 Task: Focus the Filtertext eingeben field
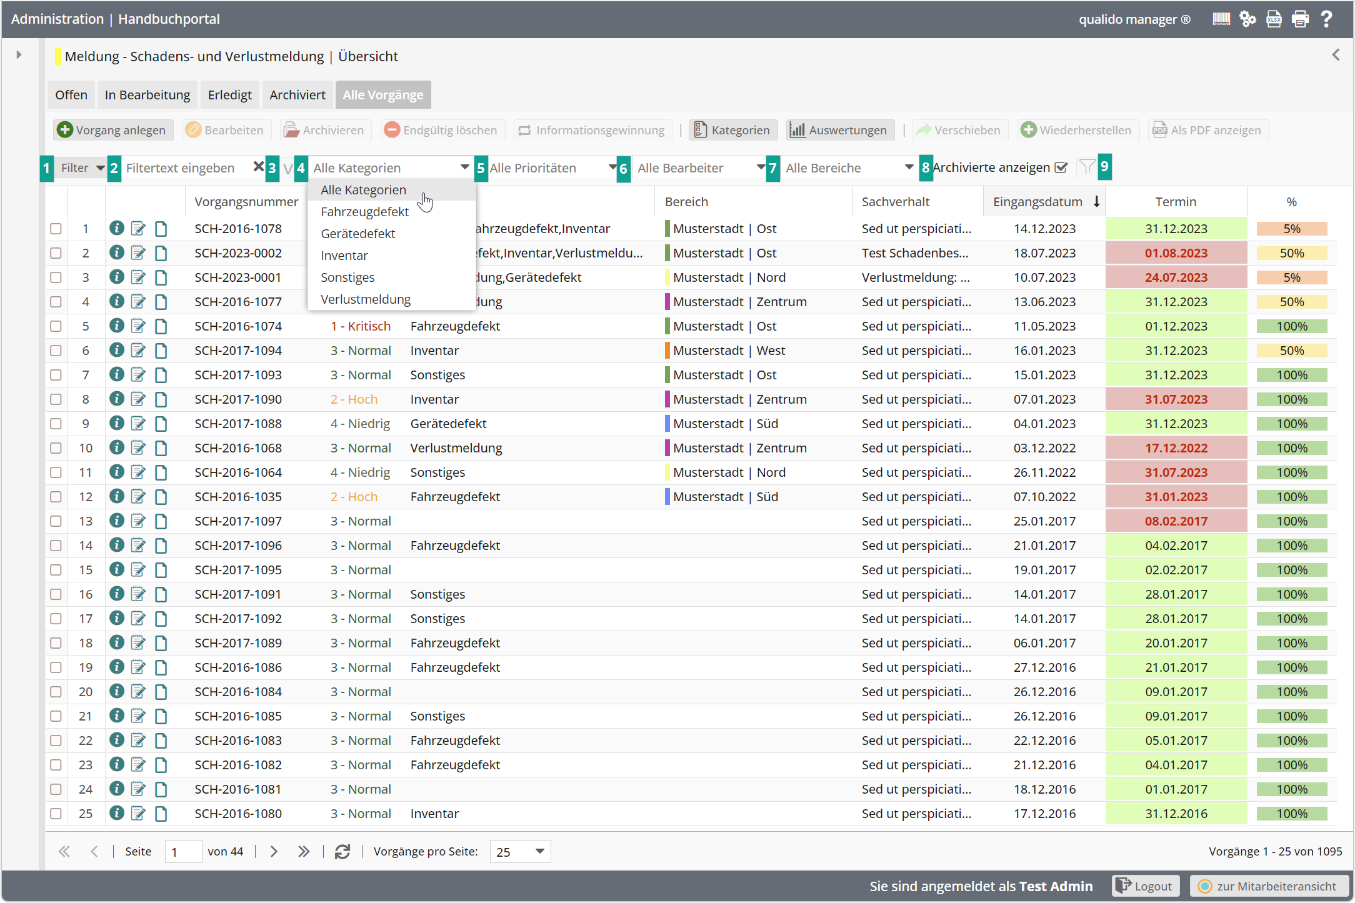coord(186,167)
